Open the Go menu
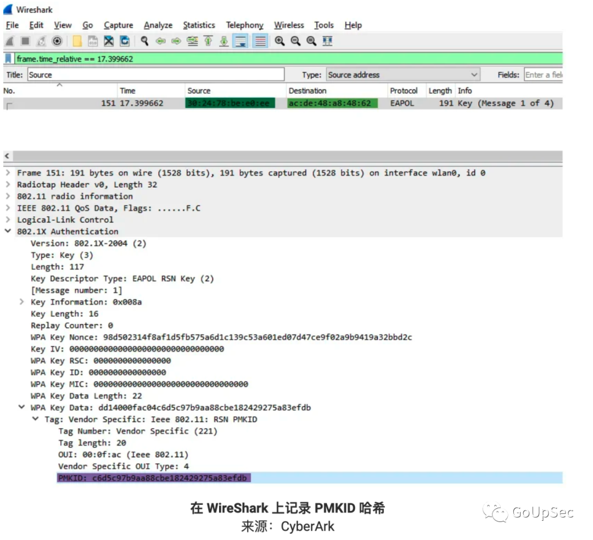Image resolution: width=593 pixels, height=540 pixels. (87, 25)
